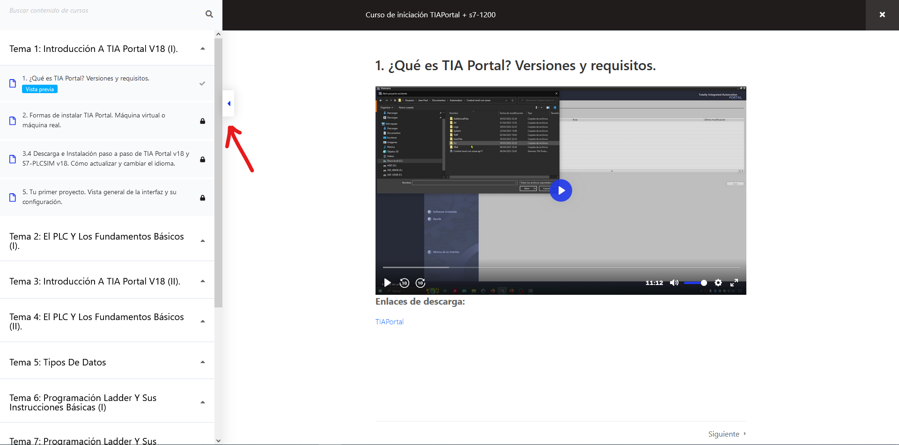This screenshot has height=445, width=899.
Task: Enter fullscreen video mode
Action: coord(734,283)
